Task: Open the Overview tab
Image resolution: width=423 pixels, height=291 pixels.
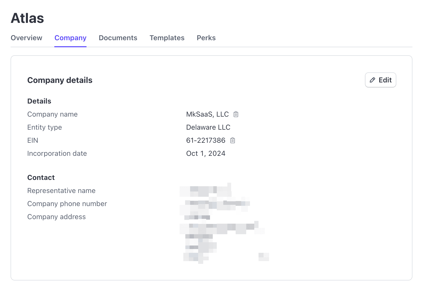Action: (26, 38)
